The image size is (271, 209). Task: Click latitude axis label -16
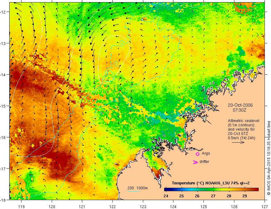3,137
